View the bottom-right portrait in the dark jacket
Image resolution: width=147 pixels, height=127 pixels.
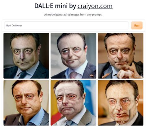(x=121, y=103)
